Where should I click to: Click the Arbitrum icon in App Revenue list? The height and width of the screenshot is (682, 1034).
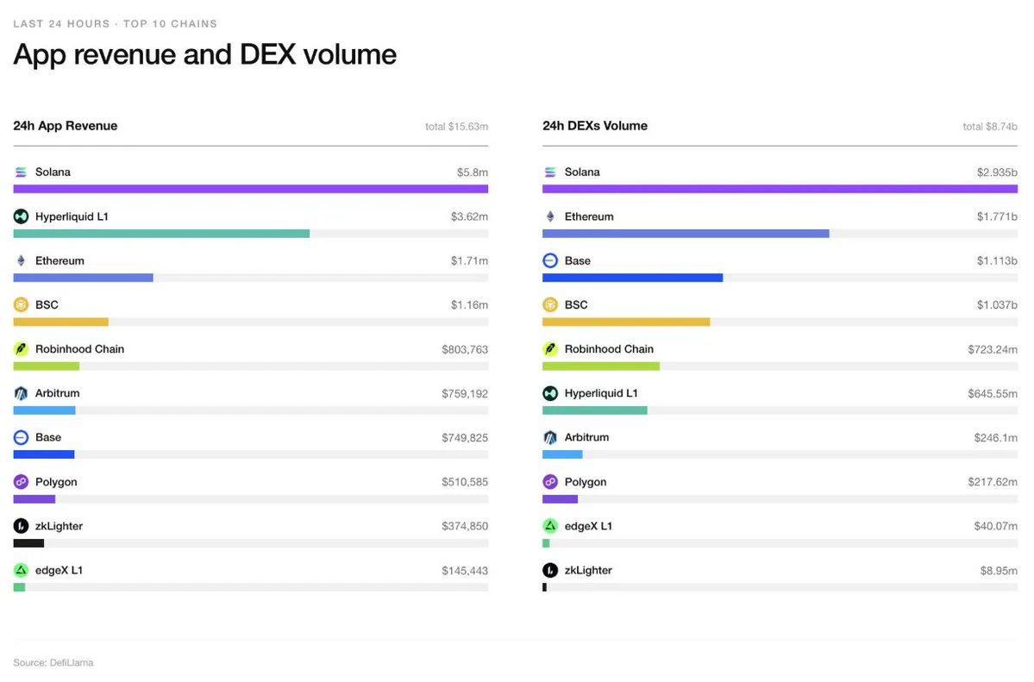[21, 393]
